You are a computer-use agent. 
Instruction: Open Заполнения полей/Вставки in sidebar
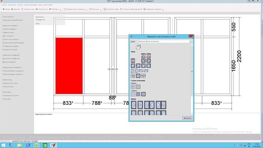[13, 20]
